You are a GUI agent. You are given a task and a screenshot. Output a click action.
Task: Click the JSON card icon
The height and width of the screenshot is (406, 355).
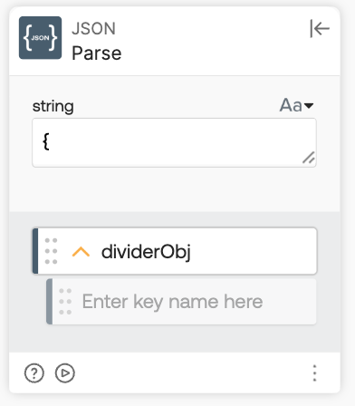pos(40,38)
